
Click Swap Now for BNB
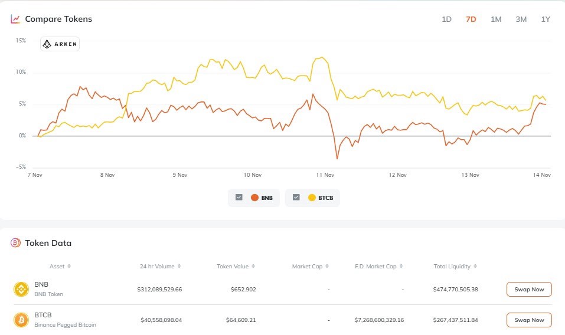coord(529,290)
